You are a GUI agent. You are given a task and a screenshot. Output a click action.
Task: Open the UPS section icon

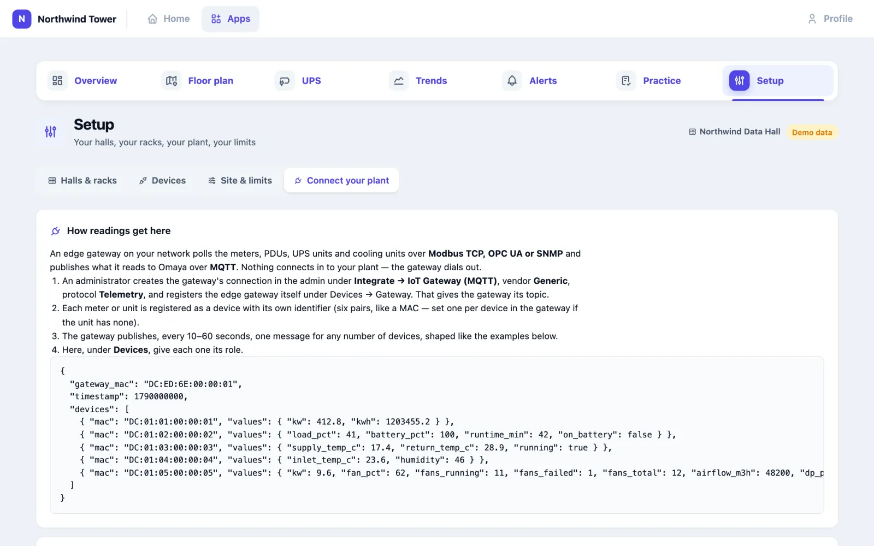tap(285, 81)
